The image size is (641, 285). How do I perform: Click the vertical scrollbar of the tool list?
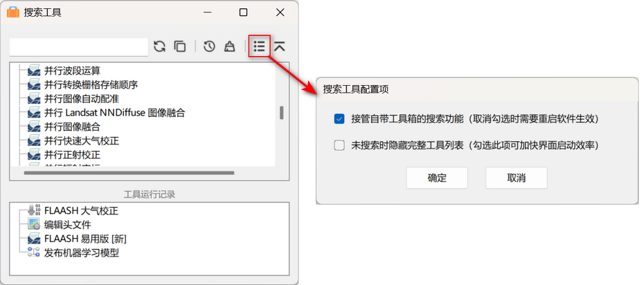point(282,114)
